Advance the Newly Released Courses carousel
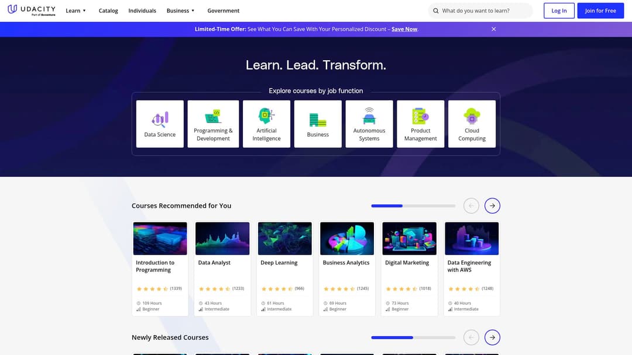 (492, 337)
